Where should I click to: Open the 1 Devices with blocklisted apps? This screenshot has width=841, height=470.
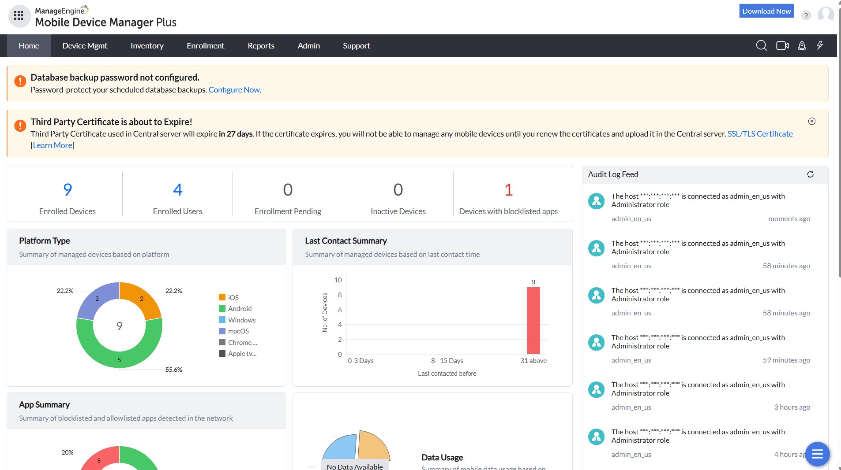pyautogui.click(x=508, y=189)
